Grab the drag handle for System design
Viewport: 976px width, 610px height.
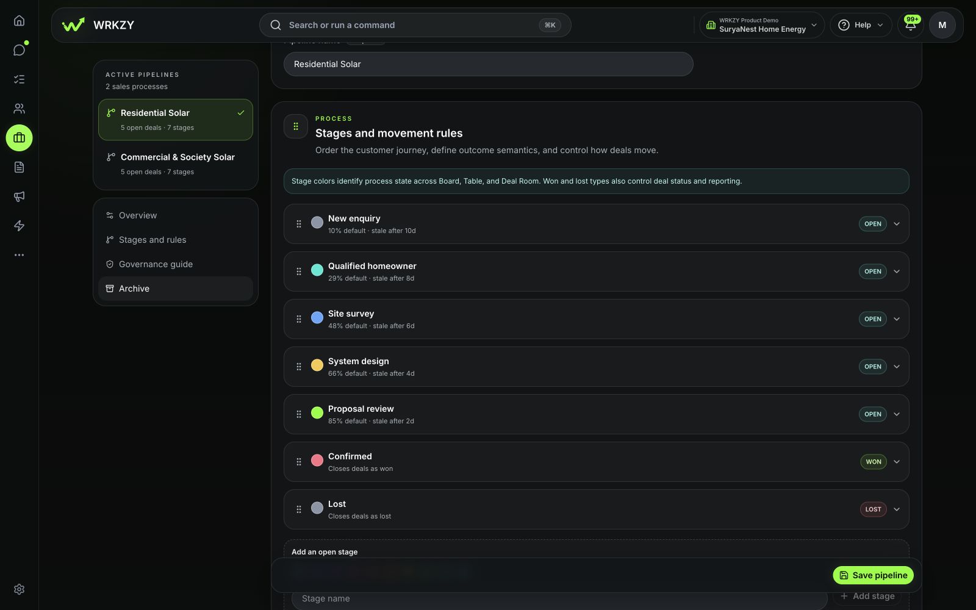coord(299,367)
